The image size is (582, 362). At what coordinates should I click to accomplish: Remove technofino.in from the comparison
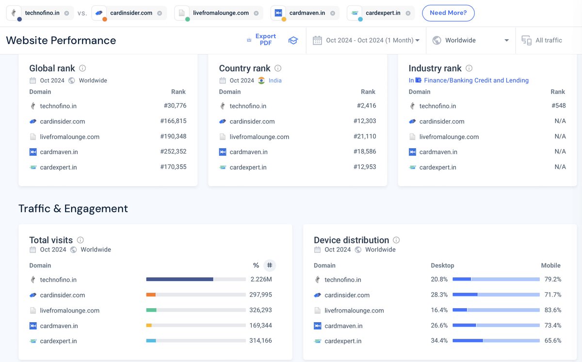coord(66,13)
